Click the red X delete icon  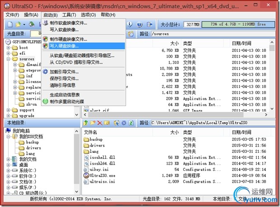(100, 123)
